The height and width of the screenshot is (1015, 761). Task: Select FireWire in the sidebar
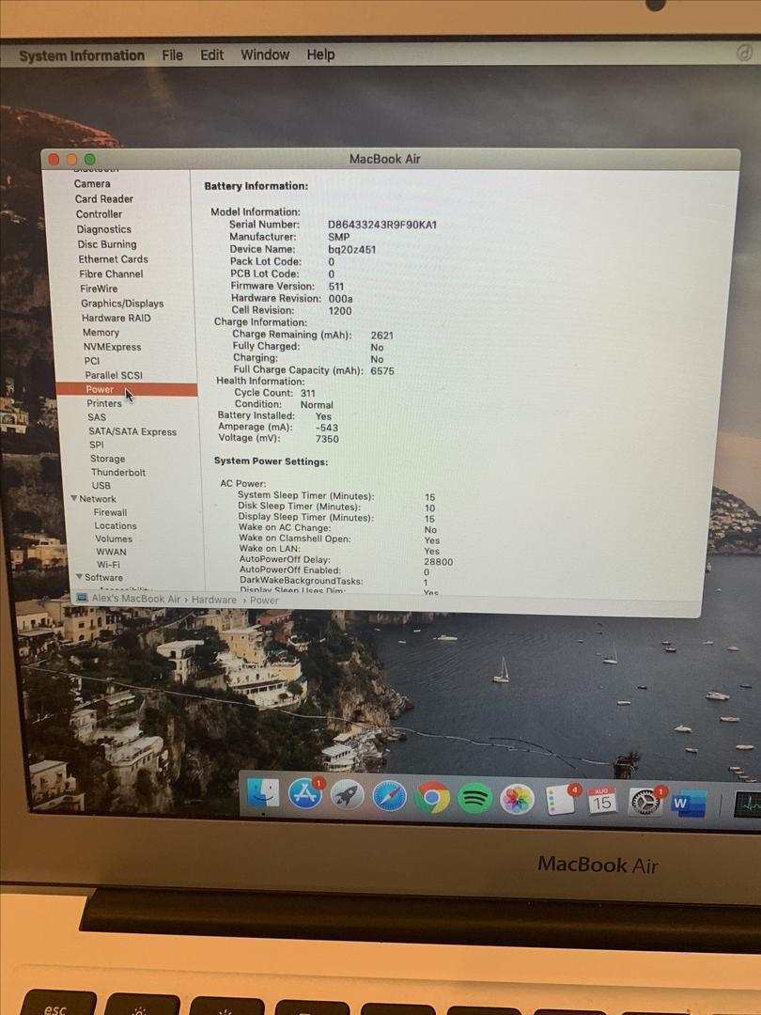99,289
